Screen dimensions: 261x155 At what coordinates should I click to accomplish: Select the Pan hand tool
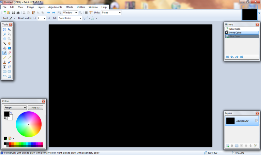(x=9, y=43)
